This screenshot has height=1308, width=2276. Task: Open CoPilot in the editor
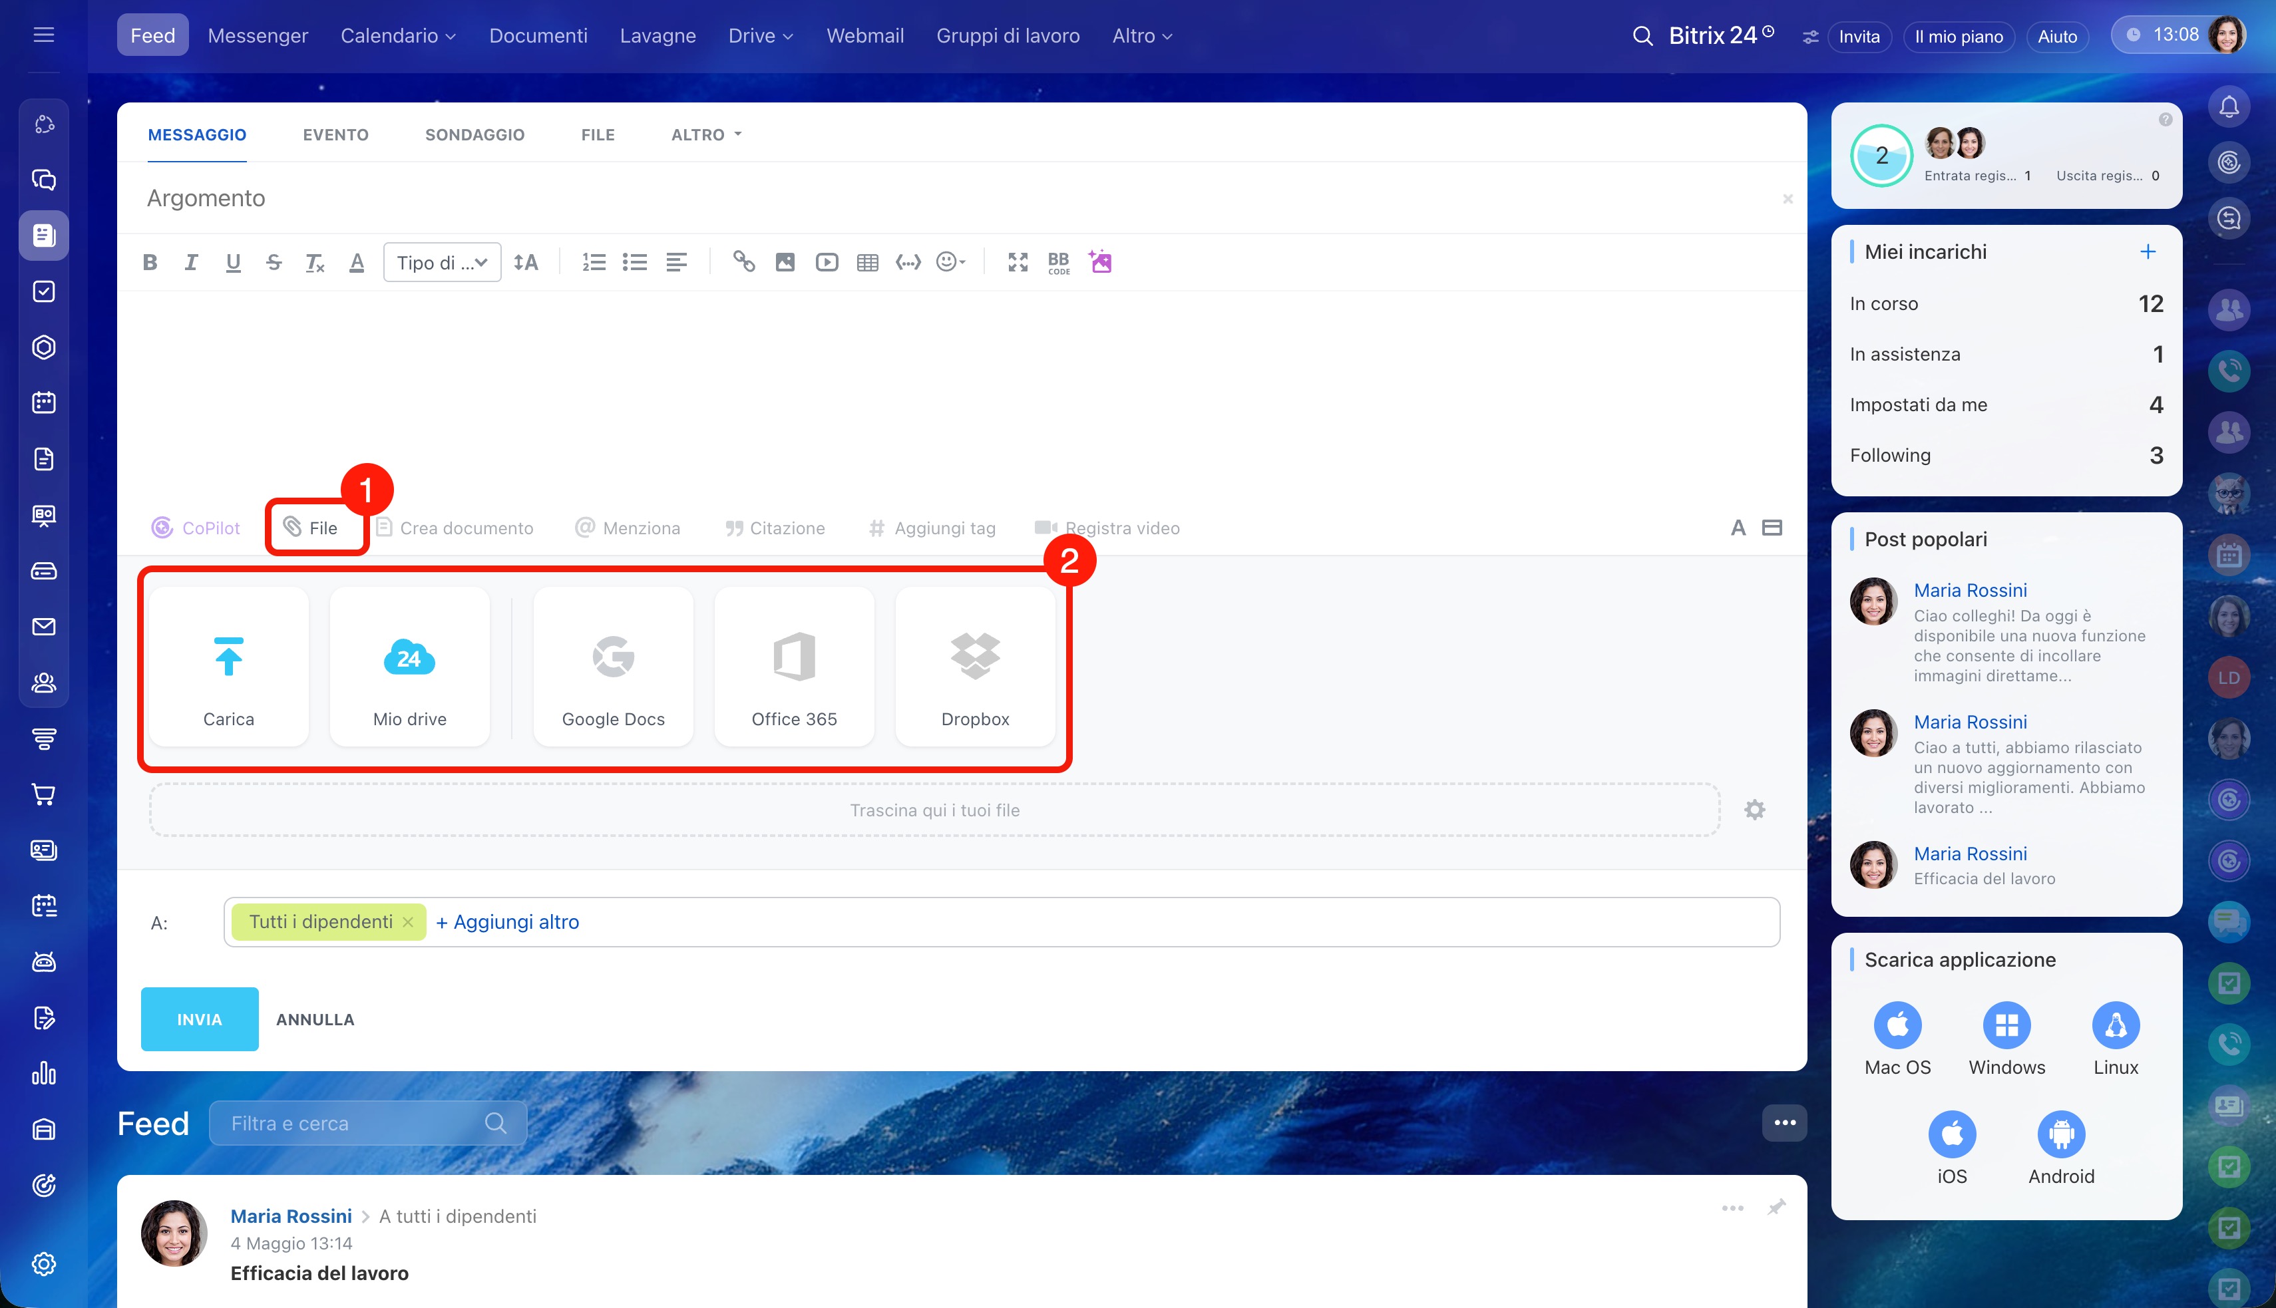click(196, 528)
